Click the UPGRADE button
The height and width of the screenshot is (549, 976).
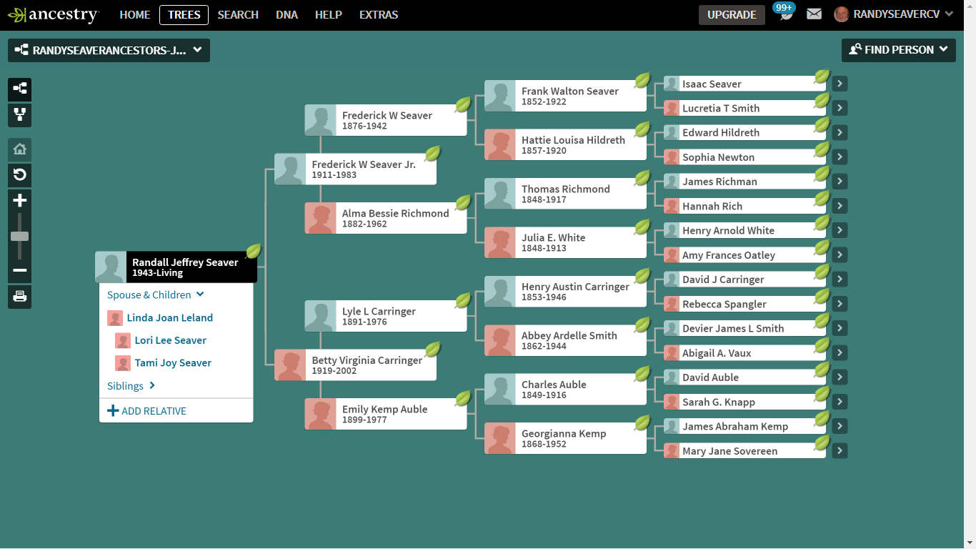(732, 14)
